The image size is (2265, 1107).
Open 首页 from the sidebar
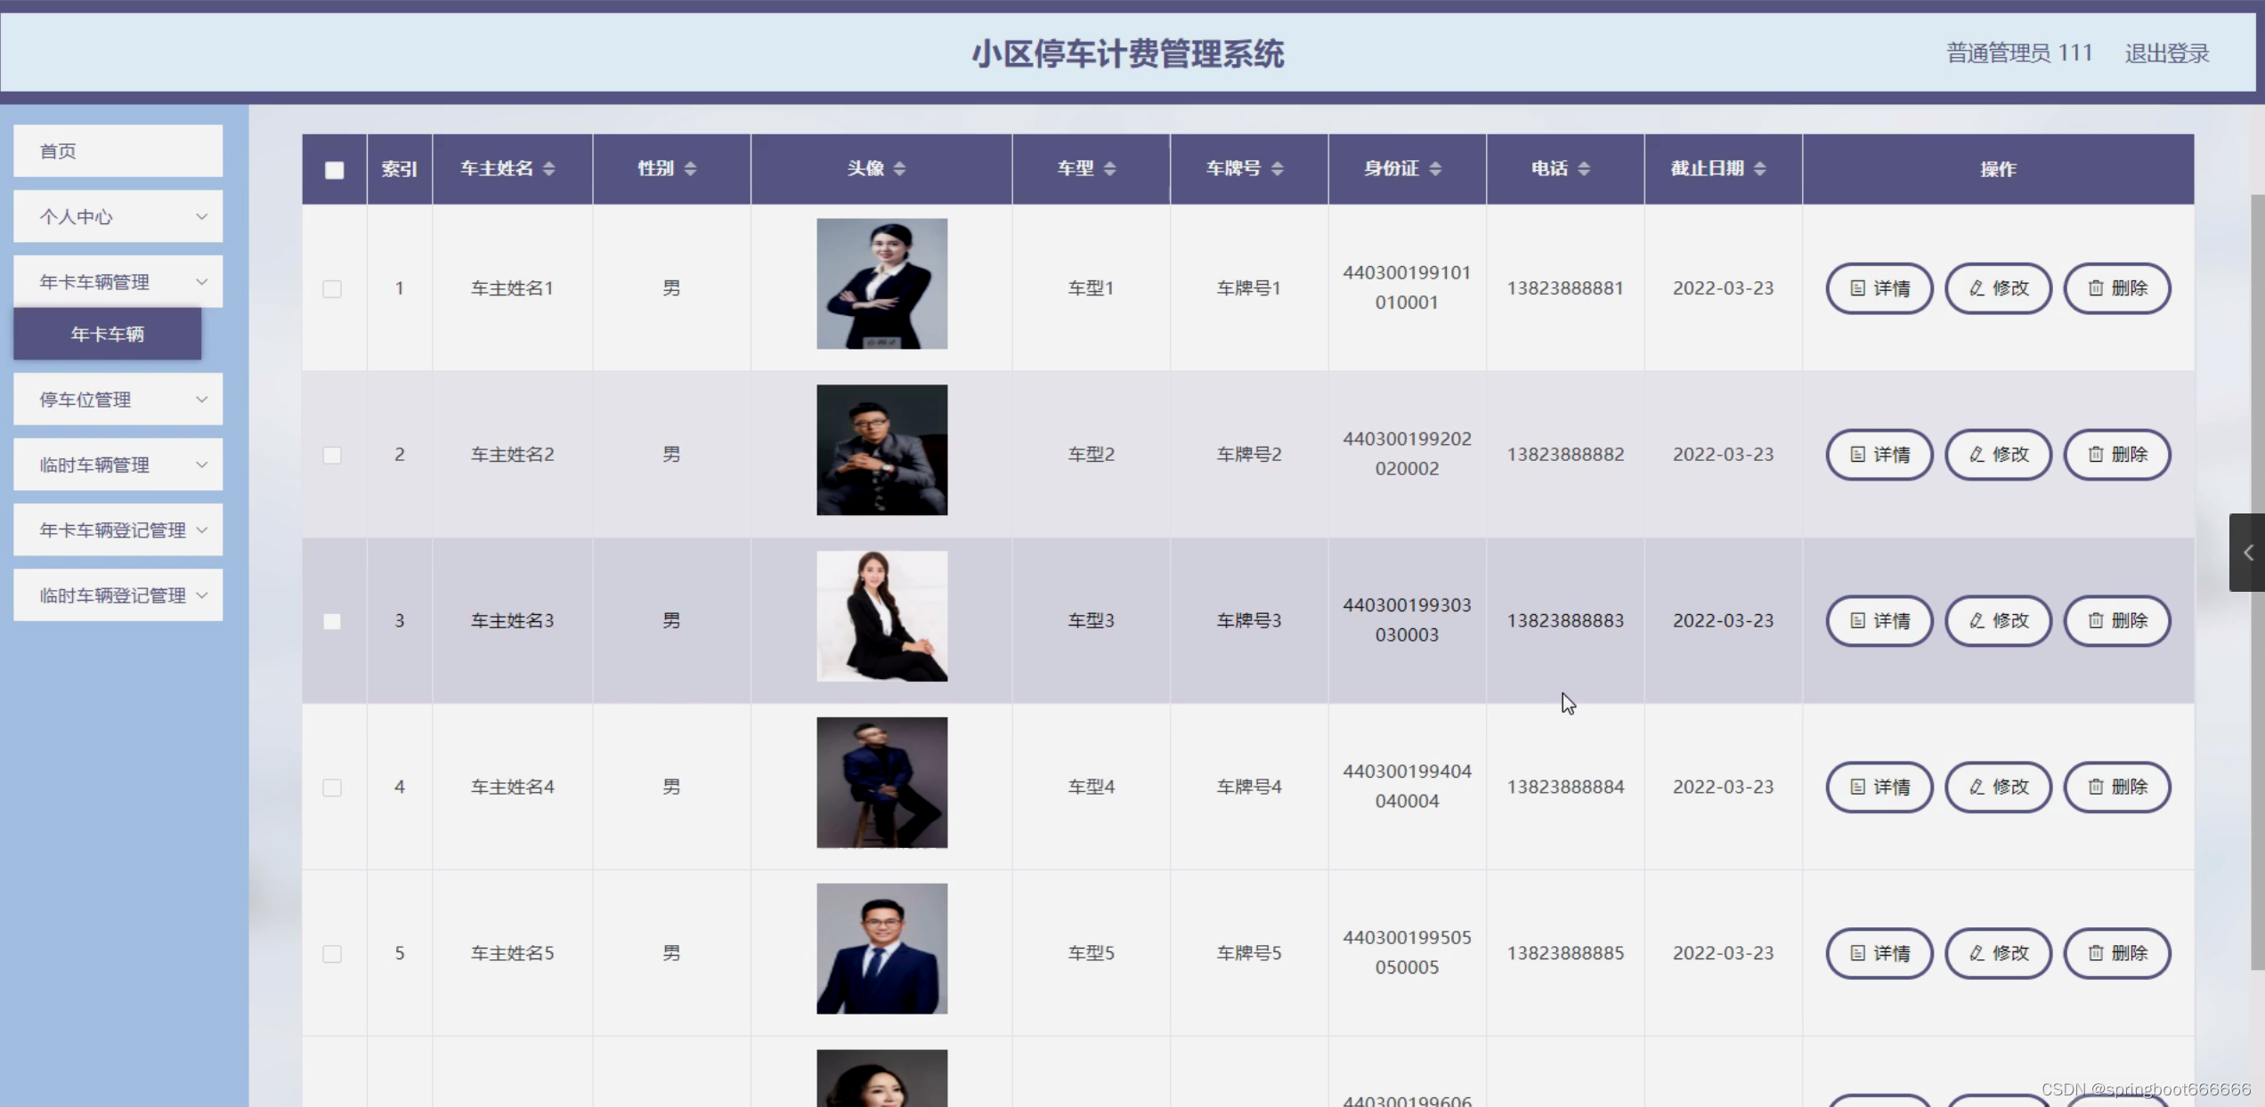coord(118,151)
